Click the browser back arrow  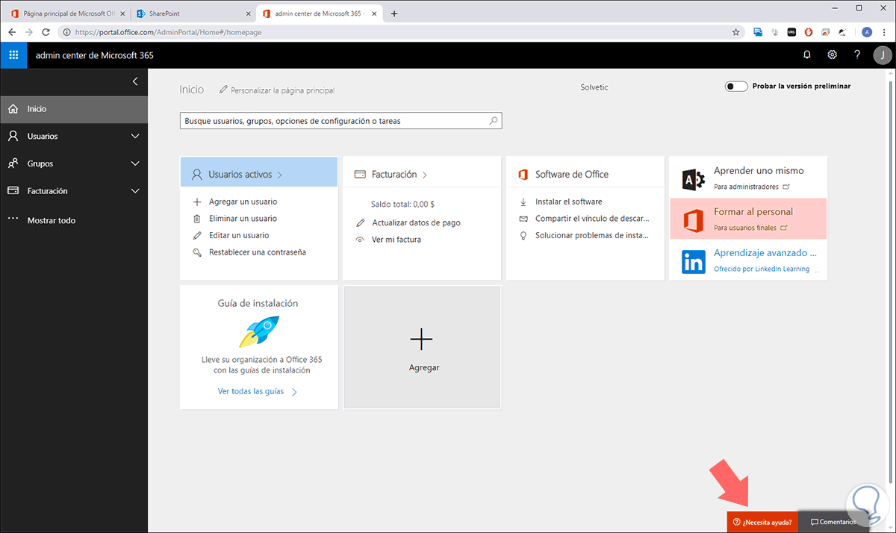tap(12, 32)
